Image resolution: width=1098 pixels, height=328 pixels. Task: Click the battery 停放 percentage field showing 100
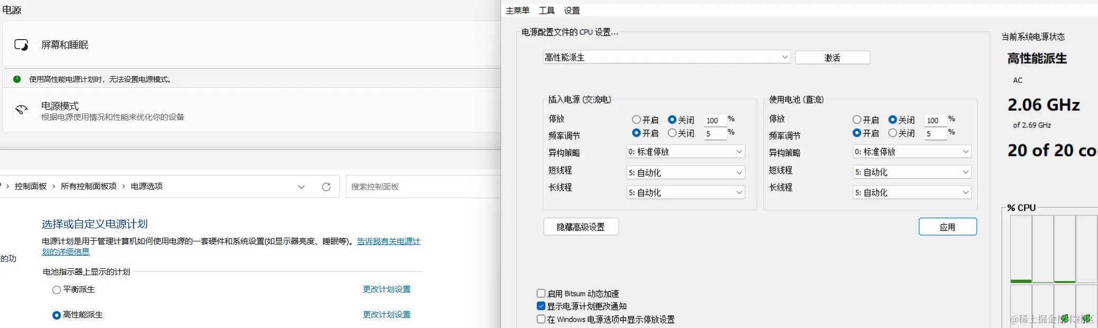tap(935, 120)
